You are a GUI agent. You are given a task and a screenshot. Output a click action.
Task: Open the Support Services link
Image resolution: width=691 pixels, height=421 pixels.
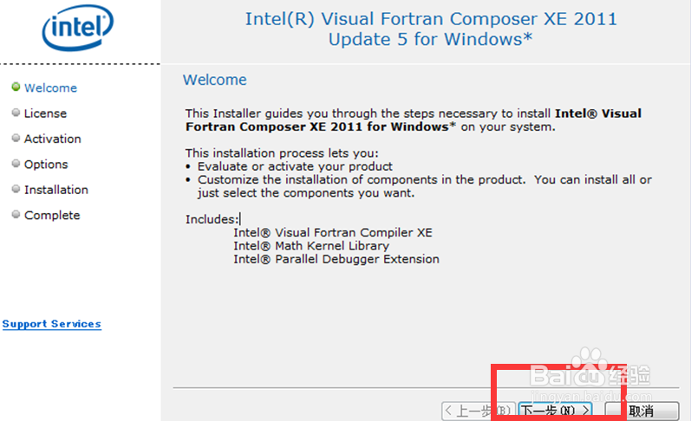click(51, 324)
